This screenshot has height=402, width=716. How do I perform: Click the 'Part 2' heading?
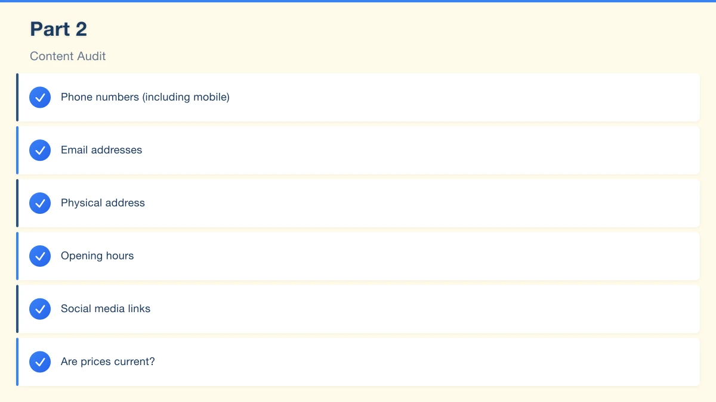point(58,29)
